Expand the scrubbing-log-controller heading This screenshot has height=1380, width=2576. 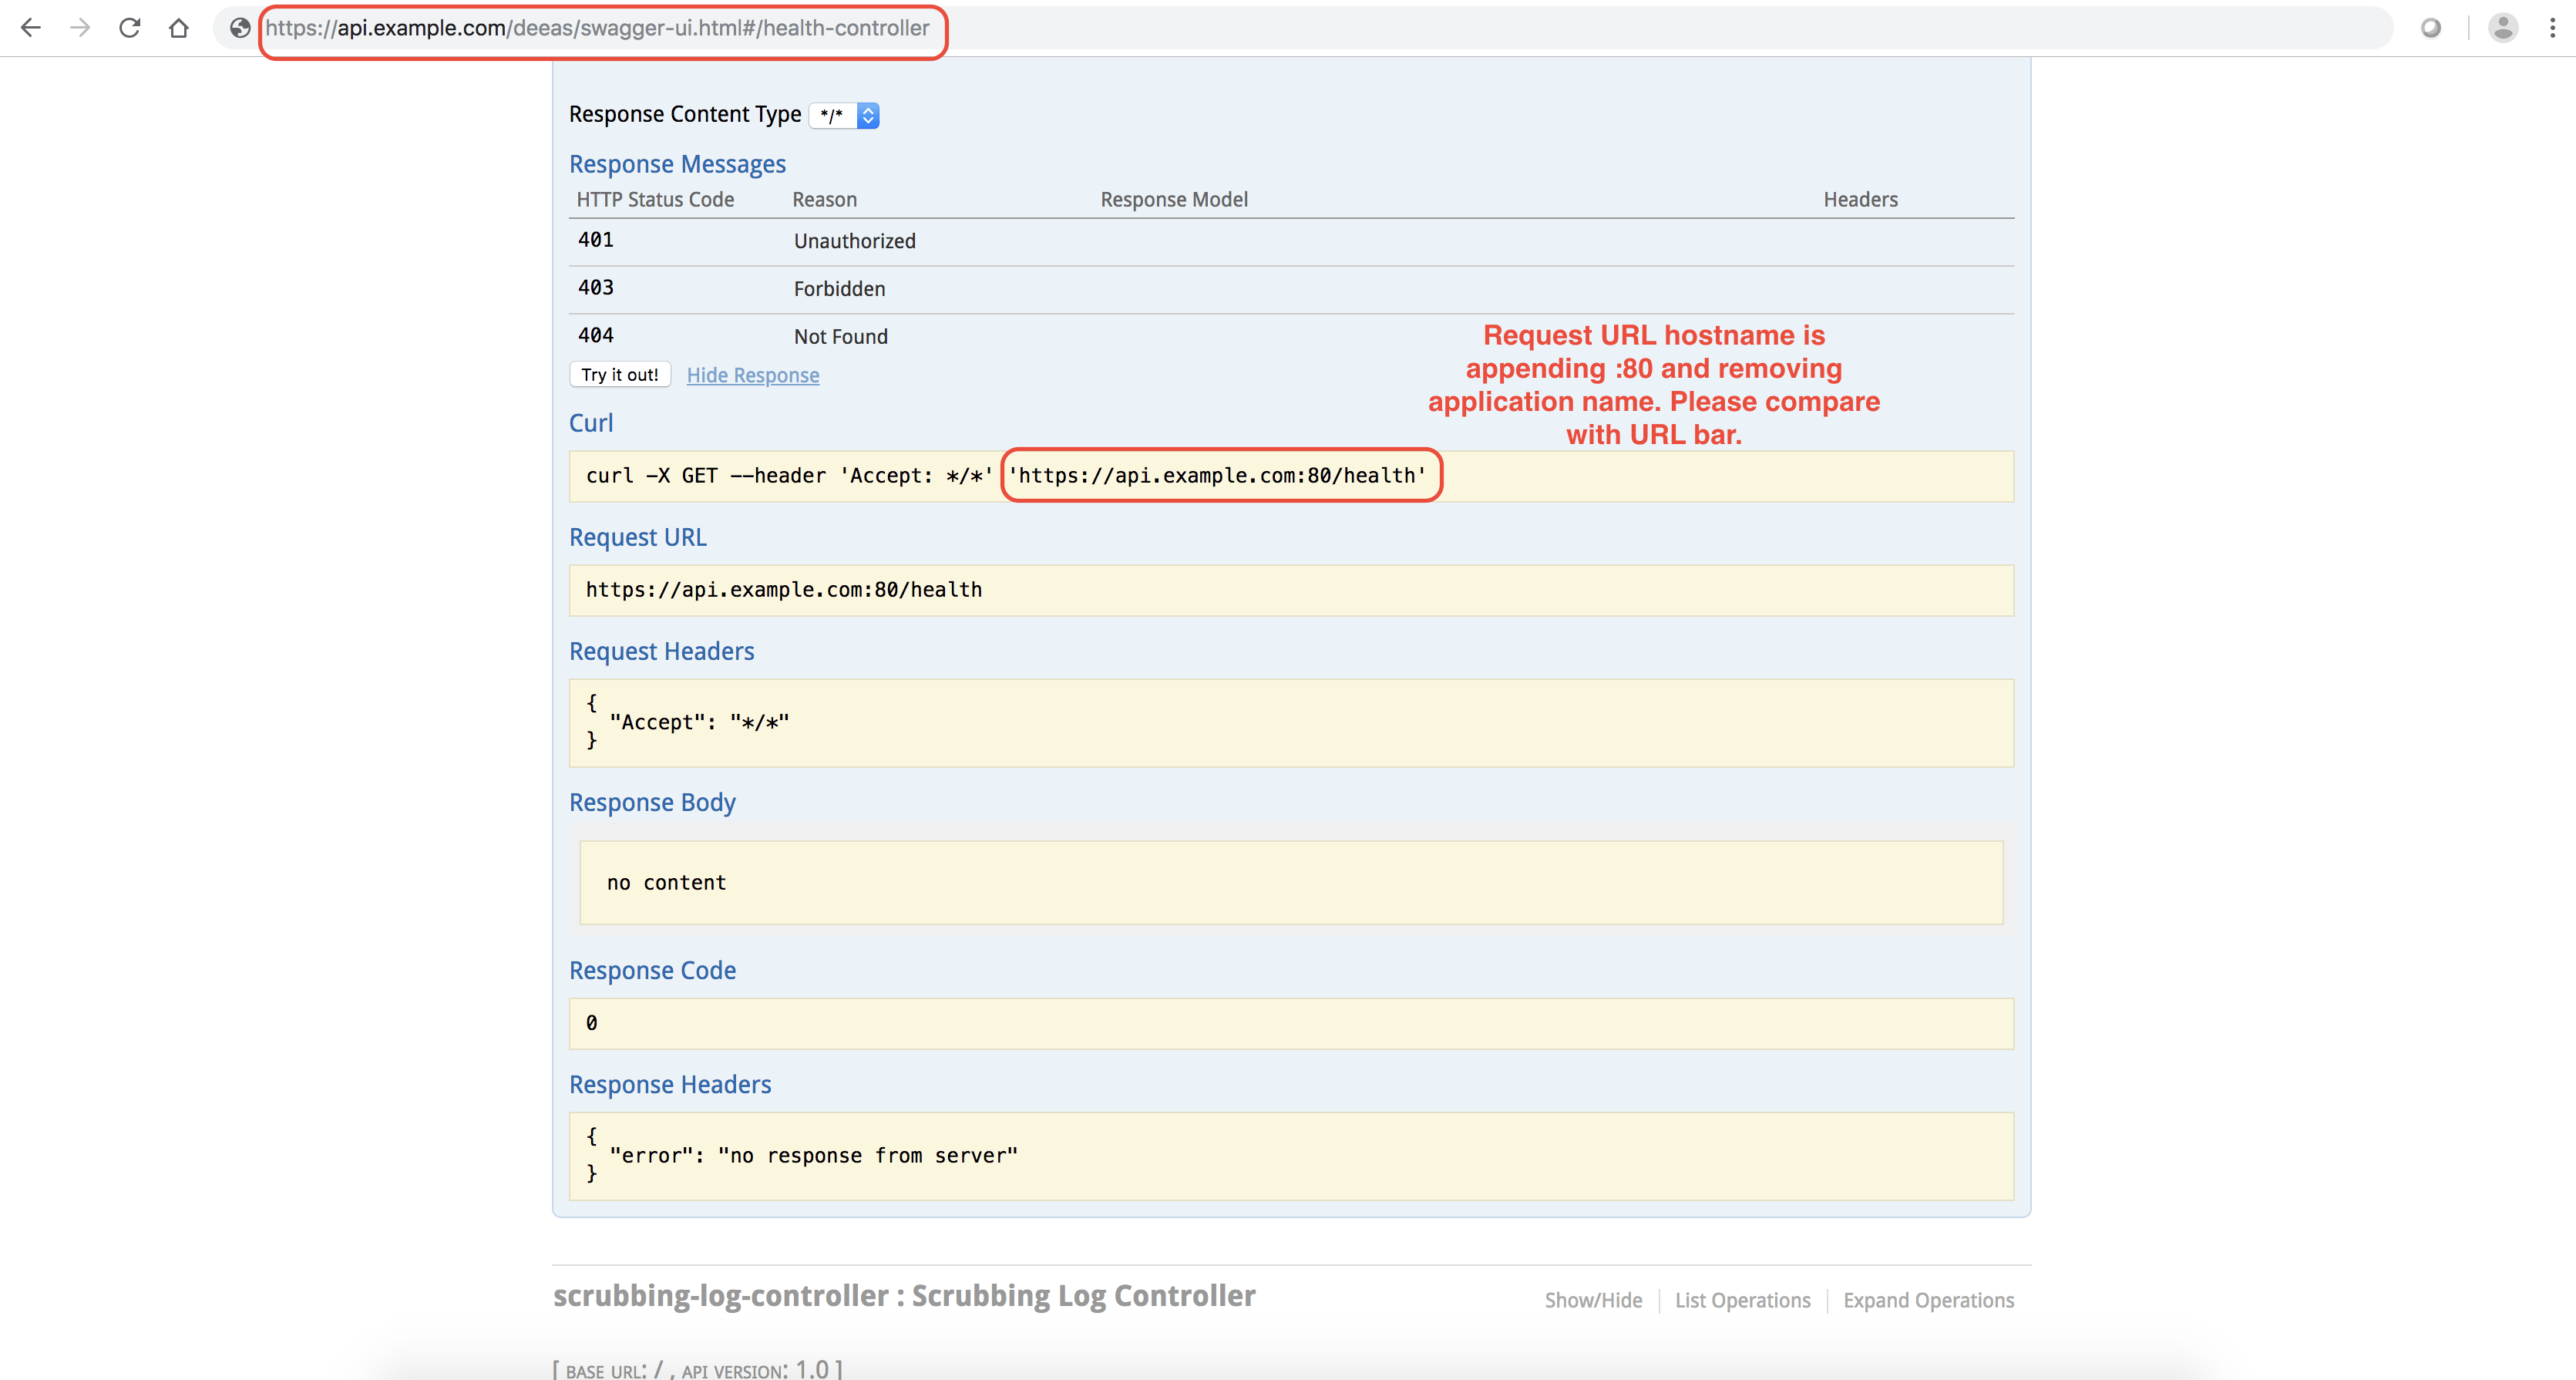903,1296
